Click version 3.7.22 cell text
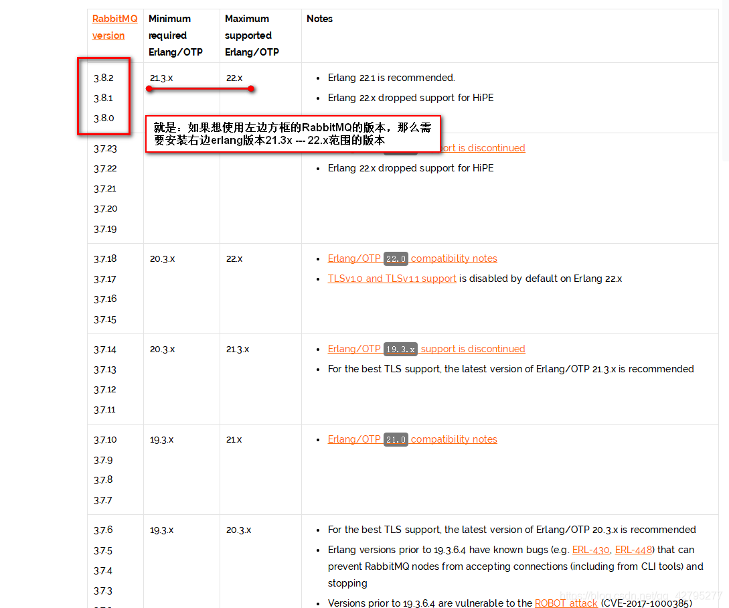Viewport: 729px width, 608px height. (105, 169)
